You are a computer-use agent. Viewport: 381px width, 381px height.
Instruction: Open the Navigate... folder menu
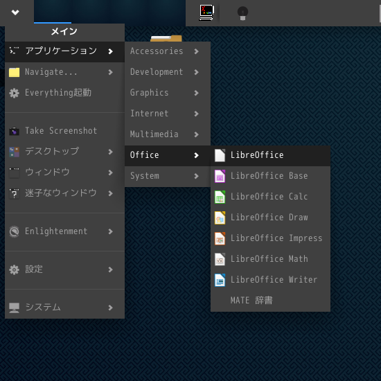tap(64, 72)
